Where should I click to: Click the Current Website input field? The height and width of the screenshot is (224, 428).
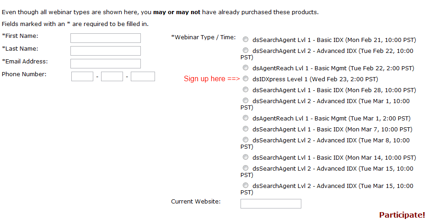click(x=271, y=203)
